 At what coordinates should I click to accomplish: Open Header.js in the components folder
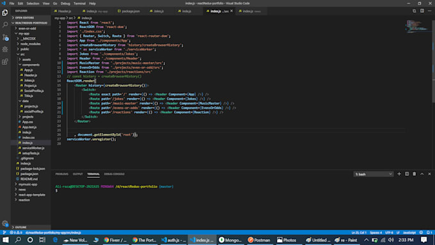[31, 75]
